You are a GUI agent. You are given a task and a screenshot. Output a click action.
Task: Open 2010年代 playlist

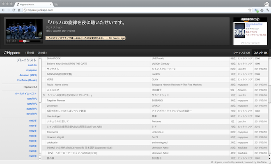point(32,114)
